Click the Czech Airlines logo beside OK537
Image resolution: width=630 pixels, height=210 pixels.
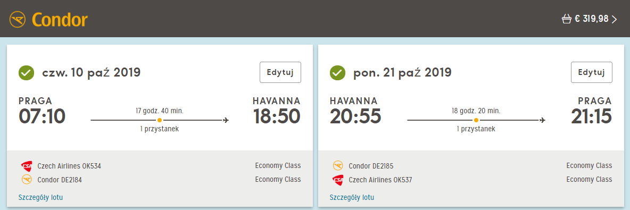[338, 180]
